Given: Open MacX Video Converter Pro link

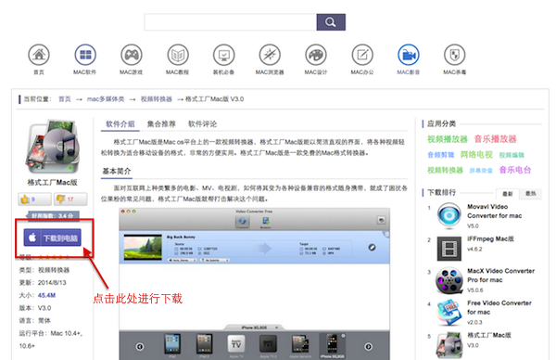Looking at the screenshot, I should [x=500, y=276].
